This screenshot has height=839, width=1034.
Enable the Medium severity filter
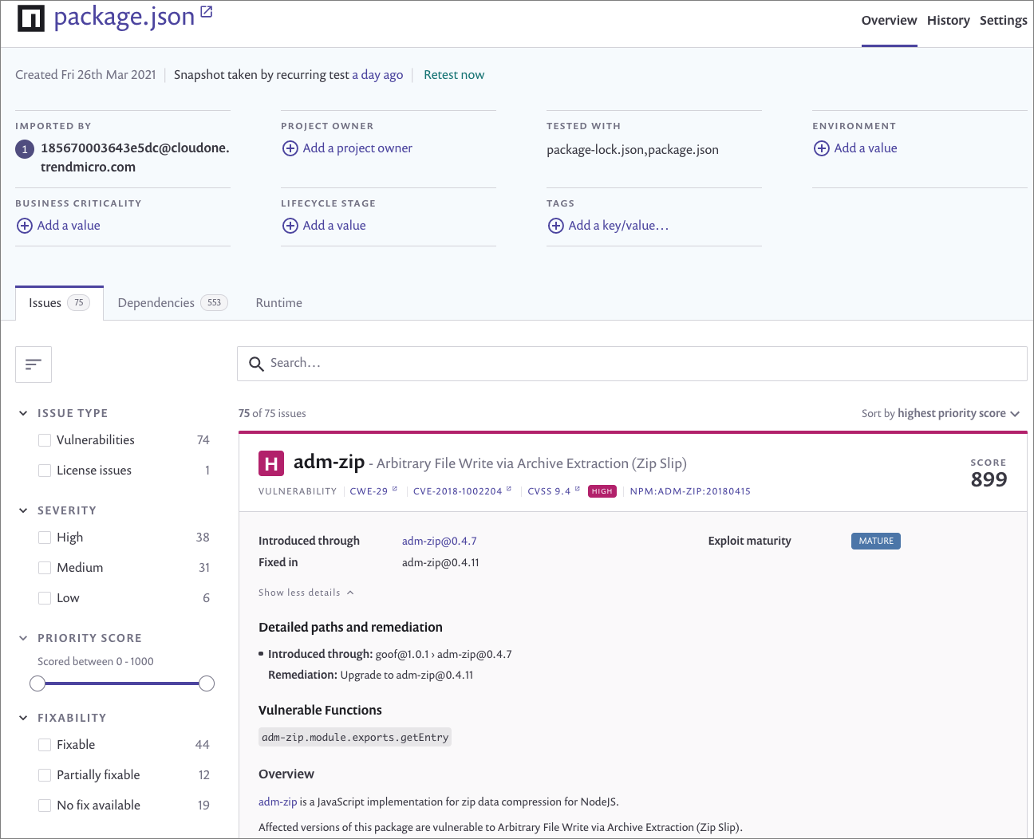click(x=45, y=568)
